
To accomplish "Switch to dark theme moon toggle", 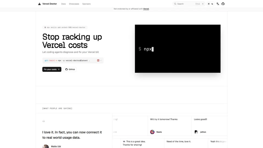I will 212,4.
